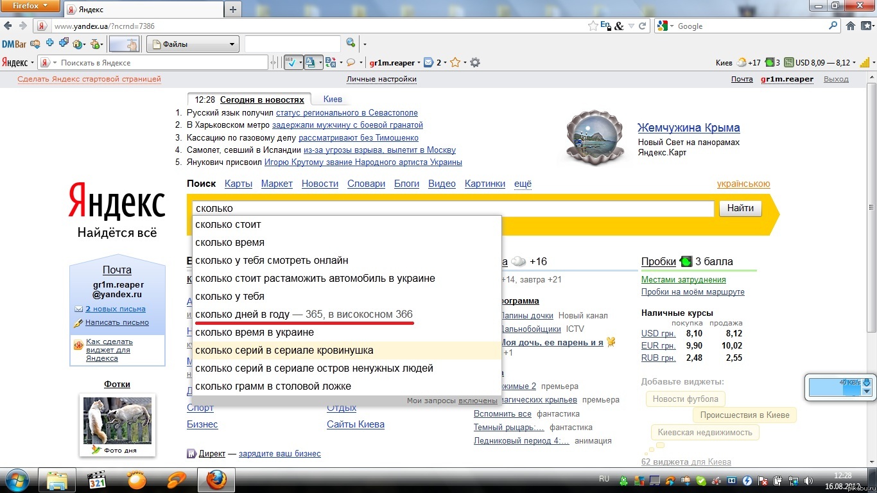Image resolution: width=877 pixels, height=493 pixels.
Task: Choose suggestion сколько дней в году
Action: pyautogui.click(x=346, y=315)
